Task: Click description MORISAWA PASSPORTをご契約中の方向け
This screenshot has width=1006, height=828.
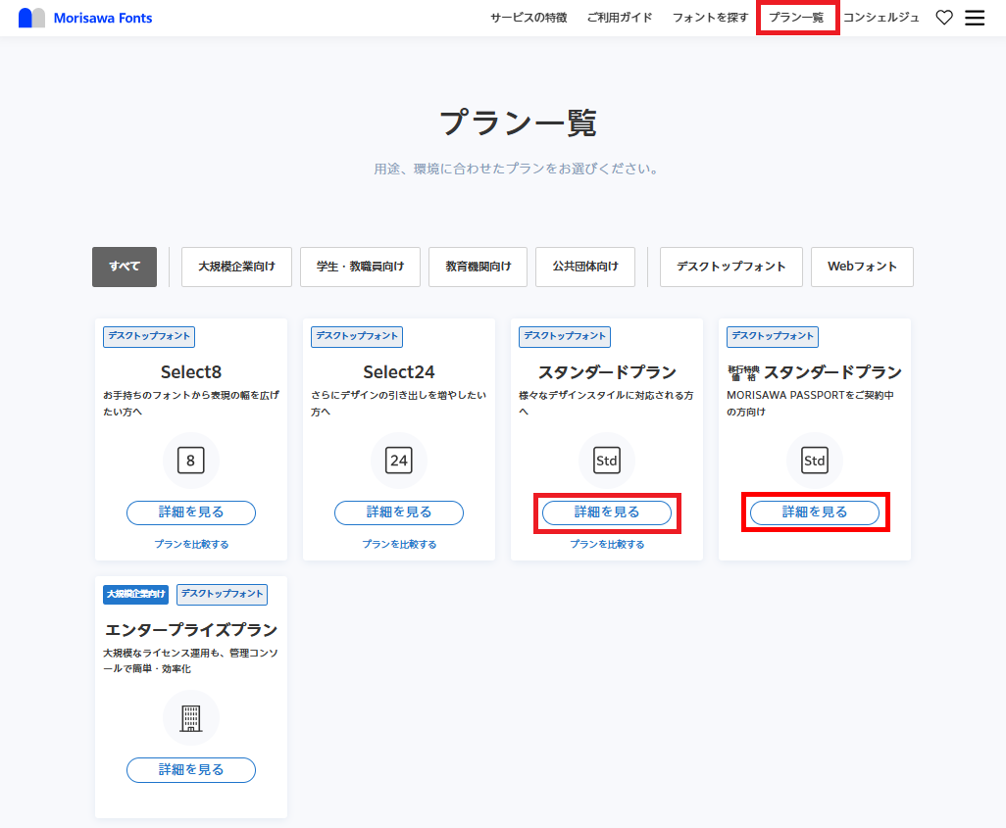Action: (810, 404)
